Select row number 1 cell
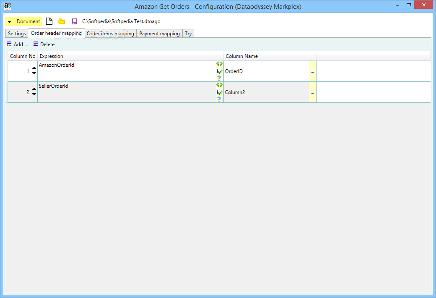Image resolution: width=436 pixels, height=298 pixels. (23, 71)
